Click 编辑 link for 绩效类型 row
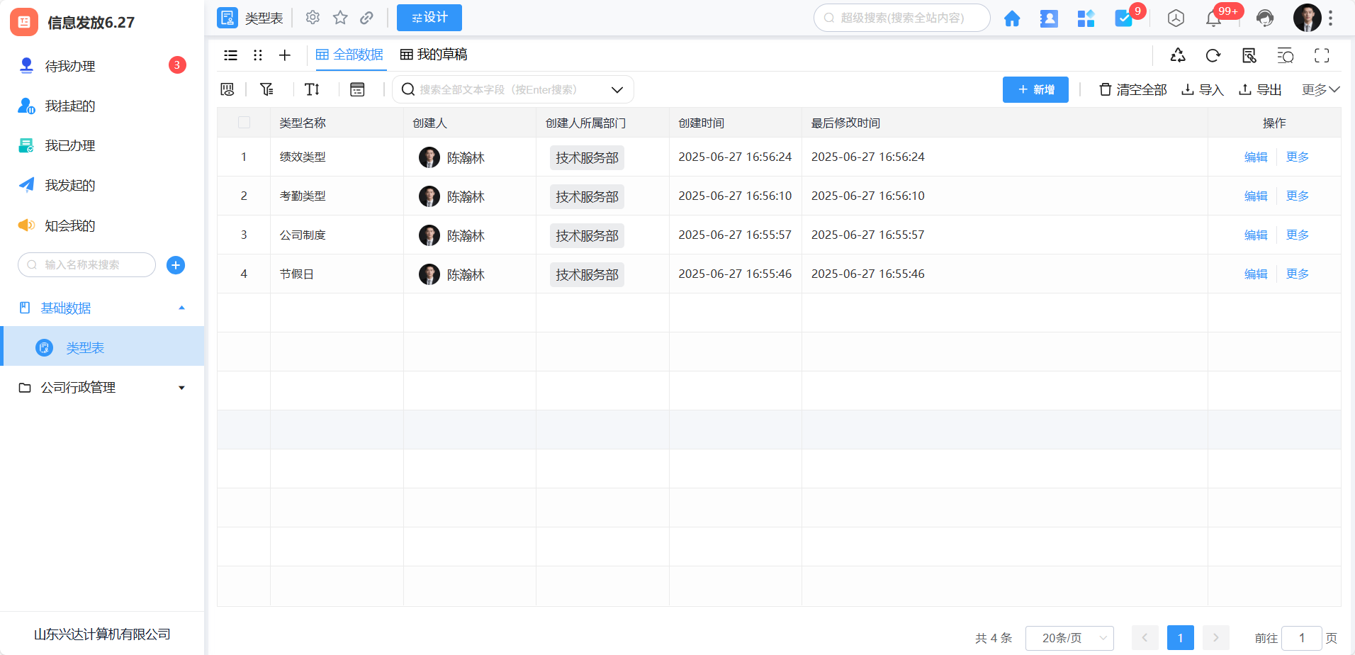The width and height of the screenshot is (1355, 655). (1255, 157)
